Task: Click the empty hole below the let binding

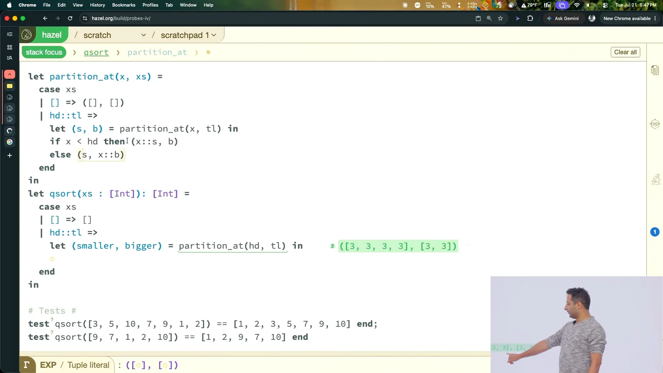Action: click(x=52, y=259)
